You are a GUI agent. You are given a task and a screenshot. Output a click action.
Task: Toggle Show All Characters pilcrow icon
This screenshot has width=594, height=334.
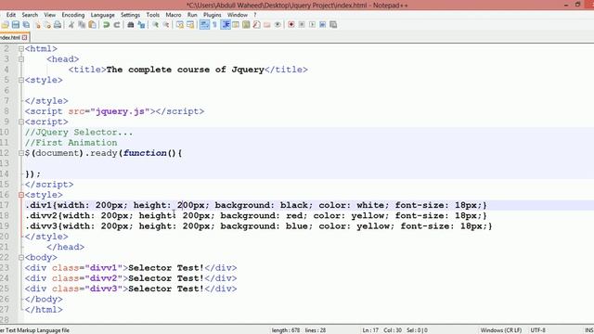point(214,25)
